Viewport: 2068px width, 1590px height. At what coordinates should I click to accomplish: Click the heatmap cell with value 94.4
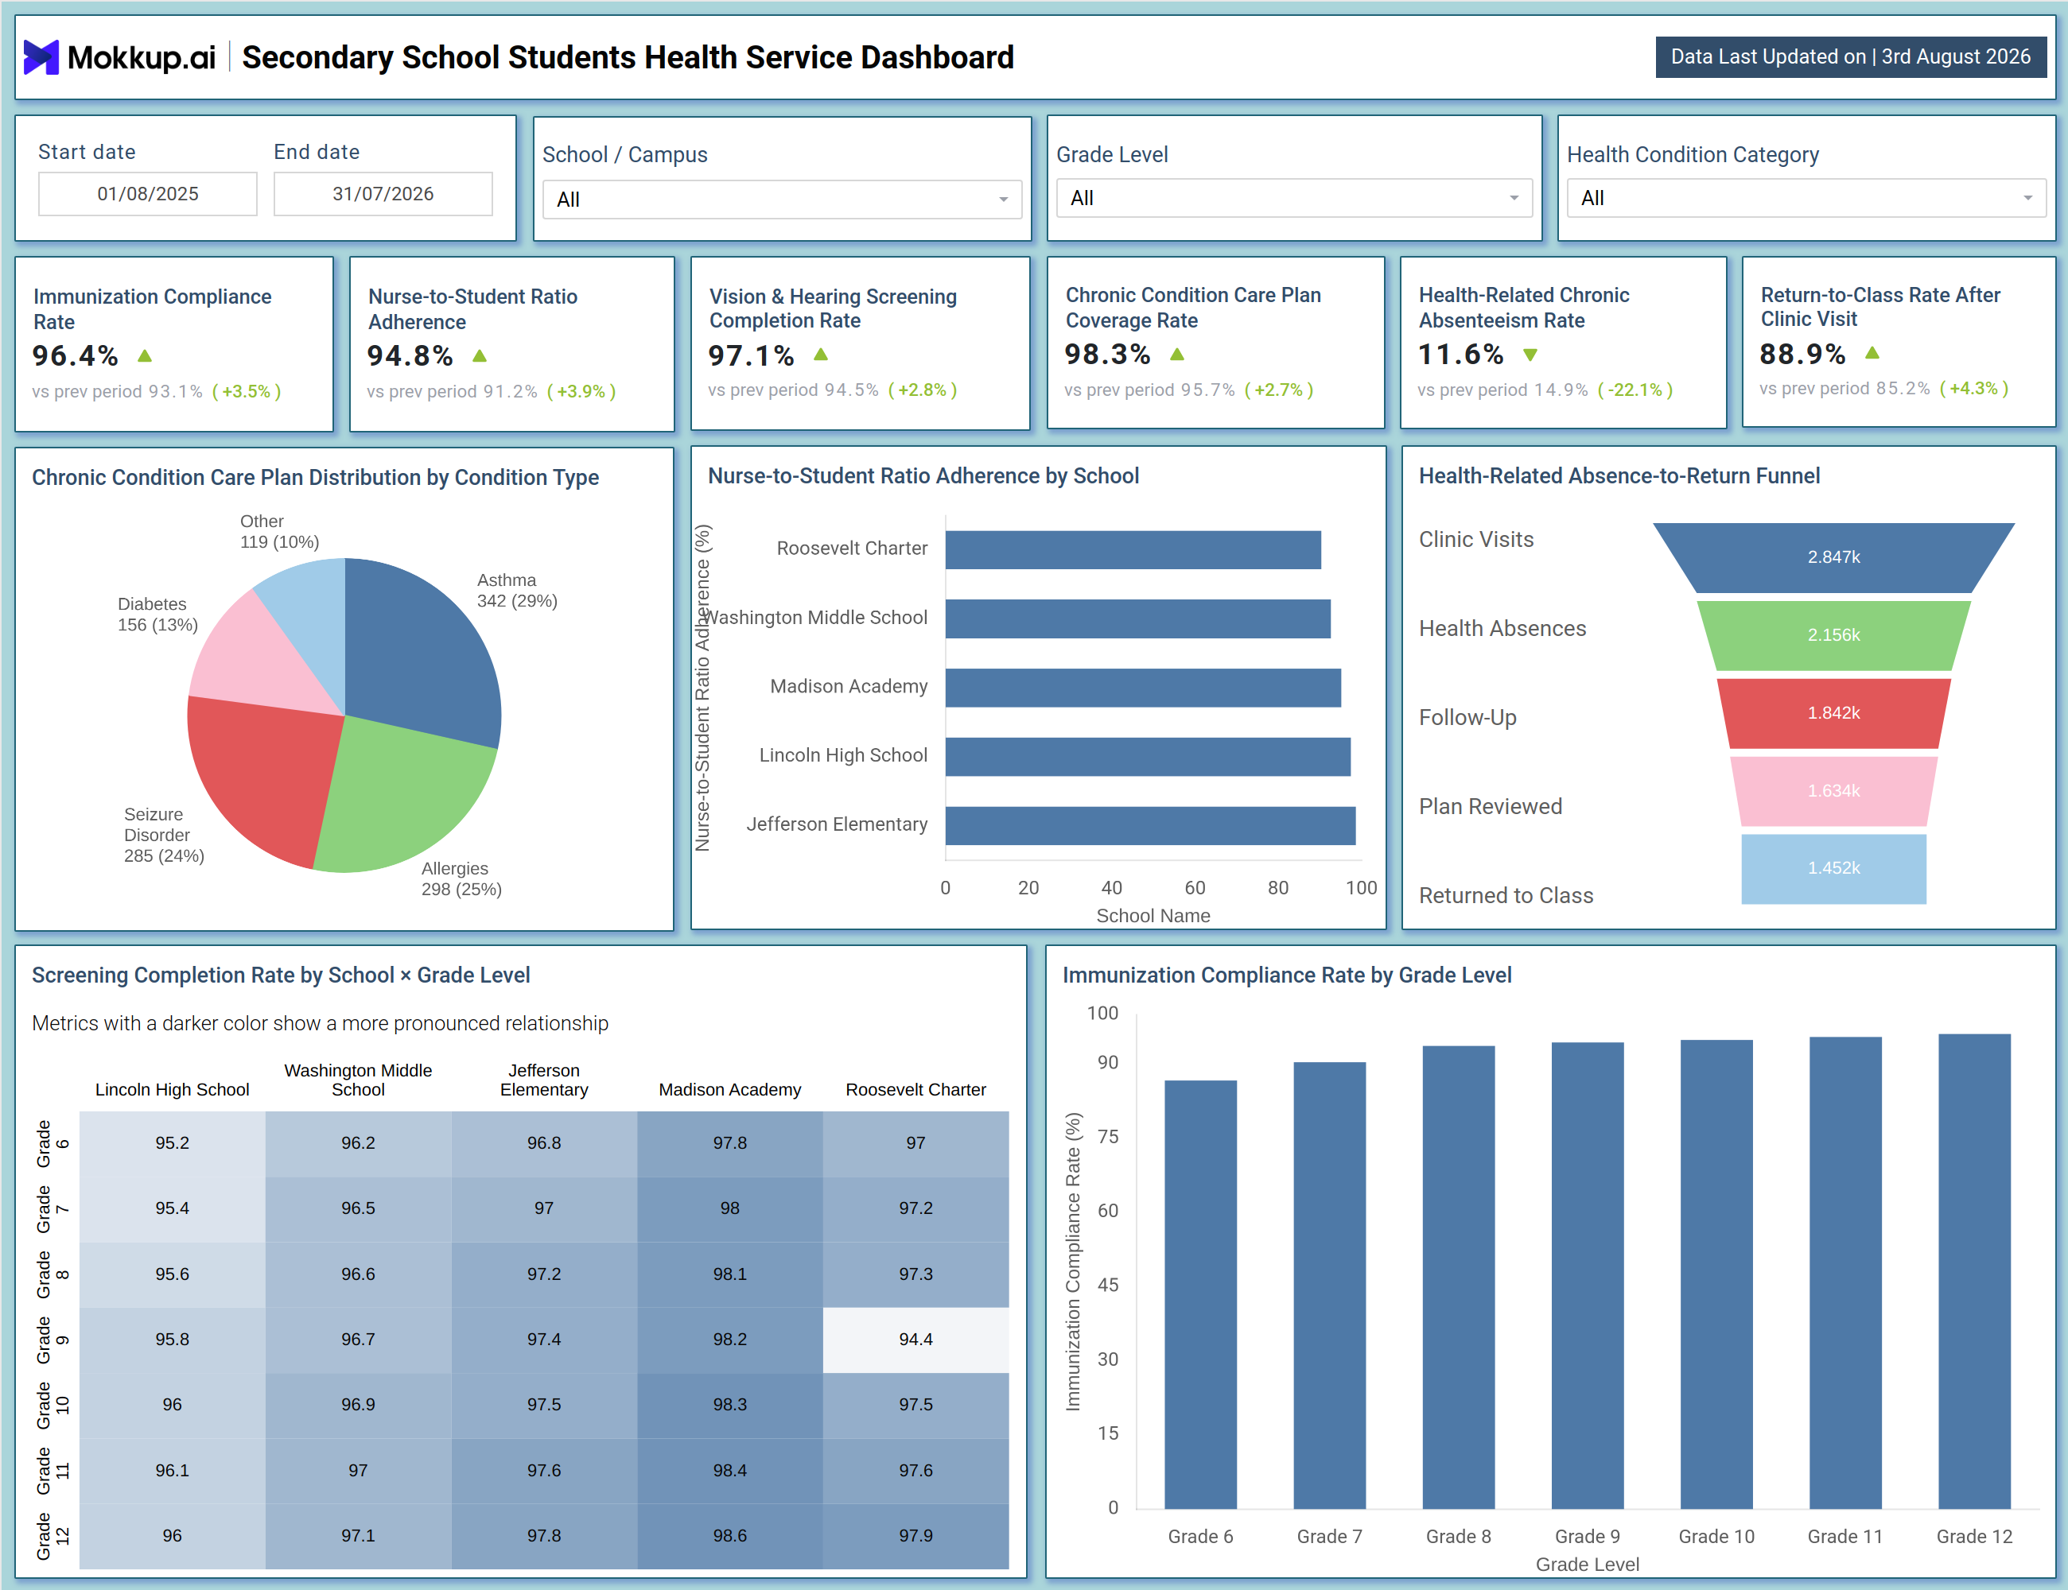[x=915, y=1340]
